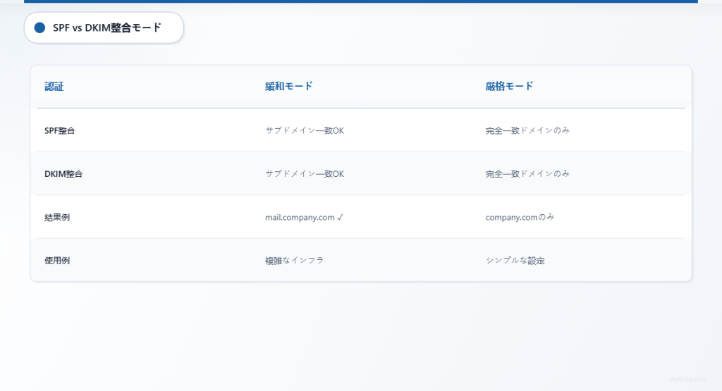Viewport: 722px width, 391px height.
Task: Select the 'DKIM整合' row label
Action: click(63, 174)
